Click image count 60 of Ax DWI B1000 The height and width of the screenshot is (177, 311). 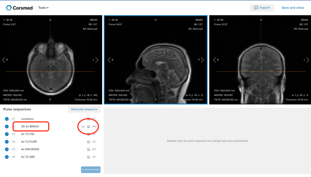94,149
